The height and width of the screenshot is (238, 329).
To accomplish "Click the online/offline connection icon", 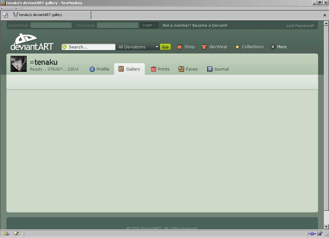I will pos(312,234).
